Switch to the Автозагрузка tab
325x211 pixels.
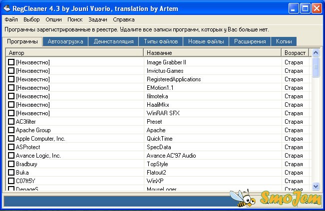[x=65, y=41]
